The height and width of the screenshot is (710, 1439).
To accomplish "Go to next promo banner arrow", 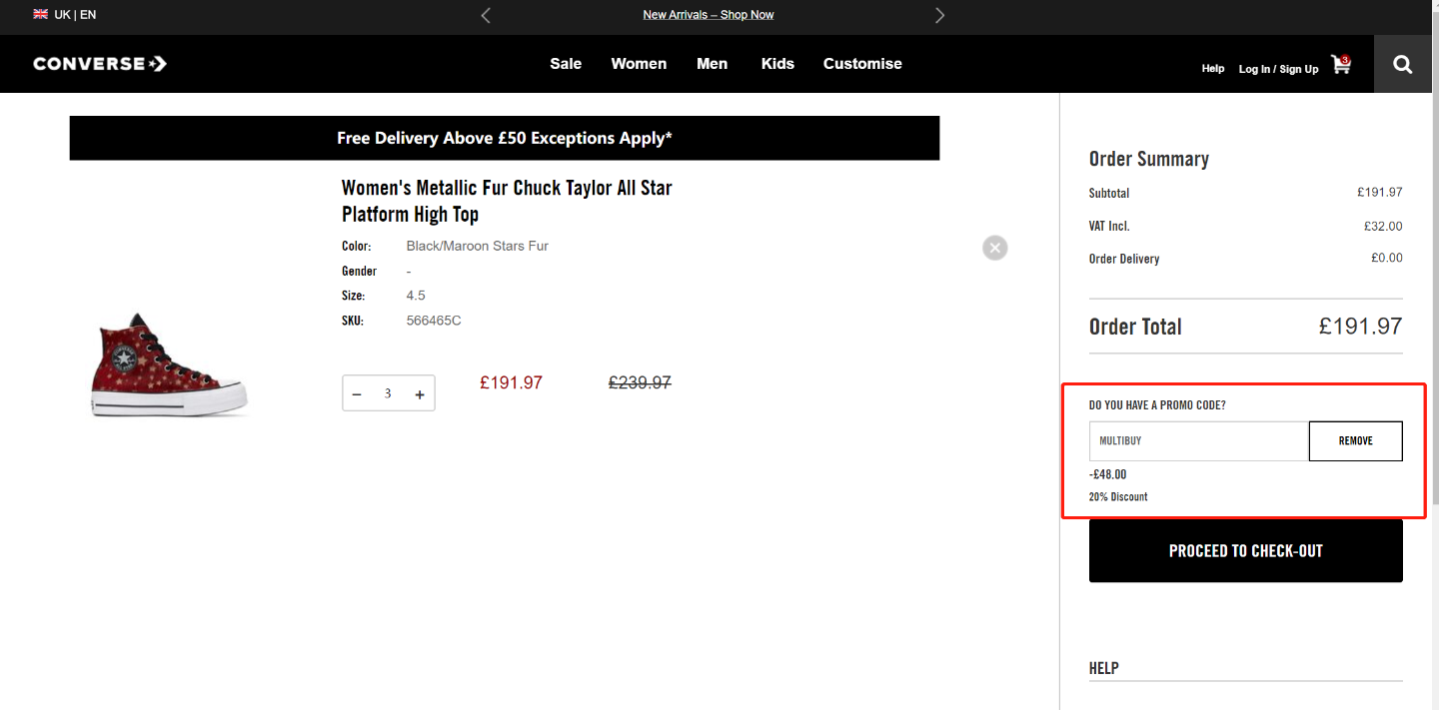I will 939,15.
